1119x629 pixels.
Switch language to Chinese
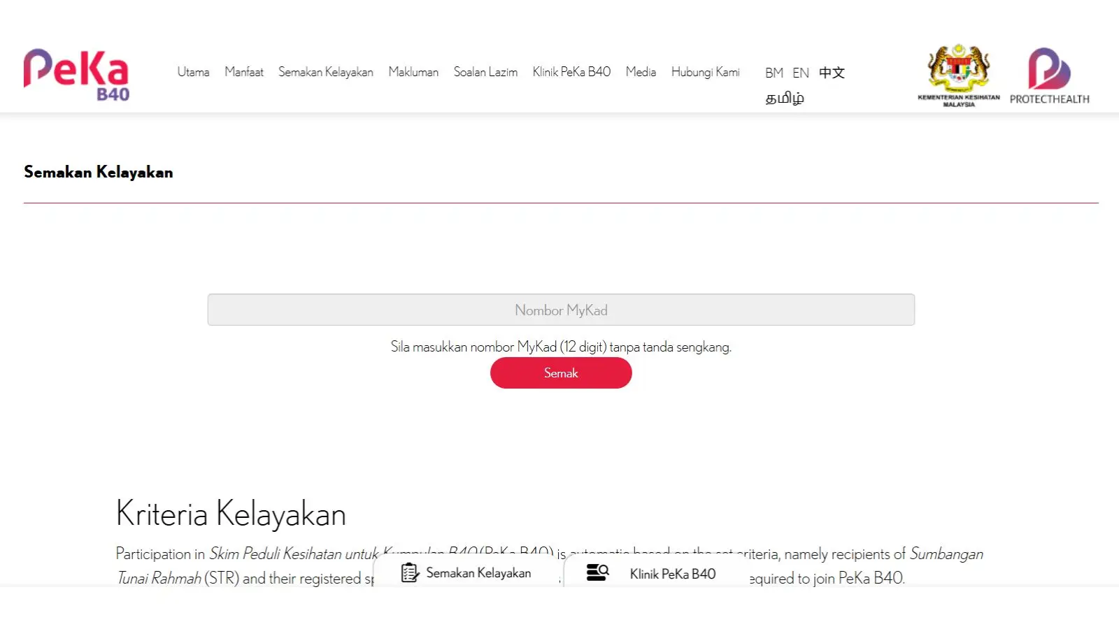(832, 72)
